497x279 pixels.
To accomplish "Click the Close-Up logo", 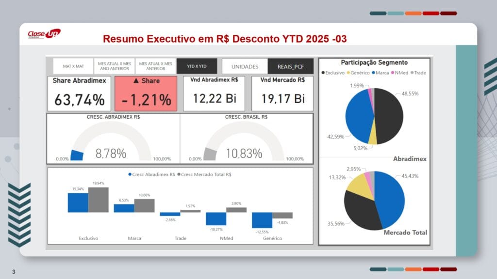I will (x=44, y=33).
